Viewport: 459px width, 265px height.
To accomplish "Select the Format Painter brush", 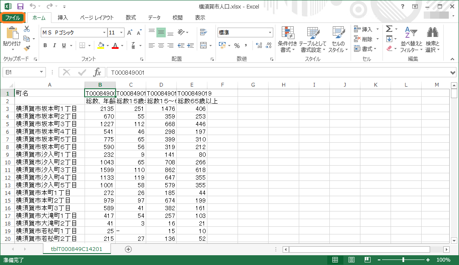I will point(27,48).
